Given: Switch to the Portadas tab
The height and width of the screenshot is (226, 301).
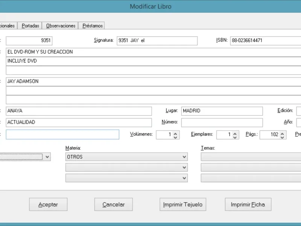Looking at the screenshot, I should pos(30,26).
